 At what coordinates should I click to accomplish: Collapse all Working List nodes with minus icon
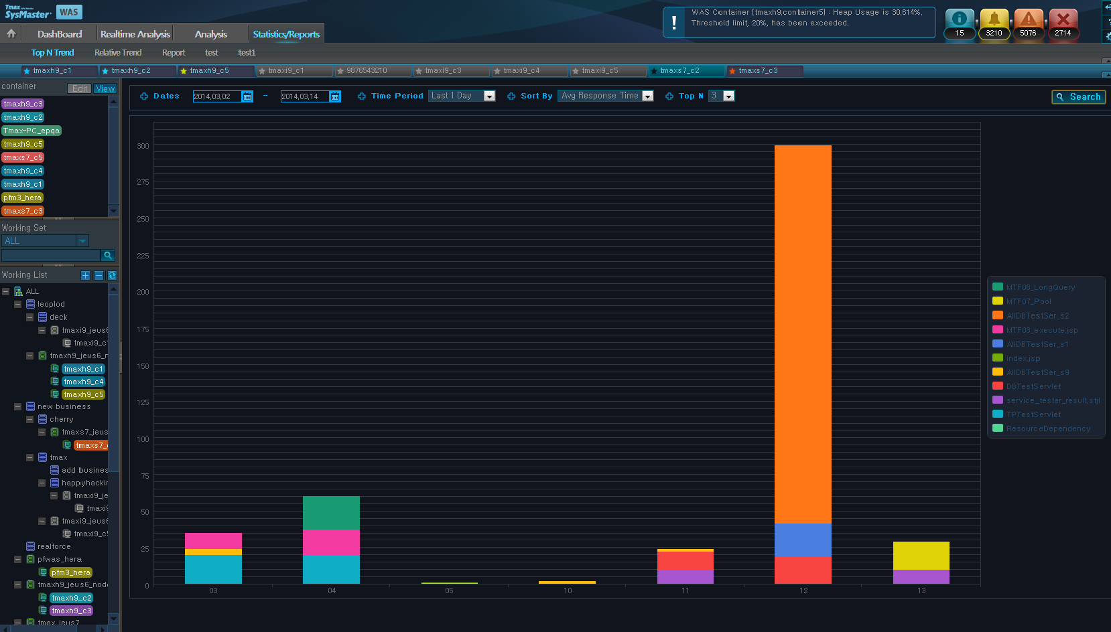pos(99,275)
